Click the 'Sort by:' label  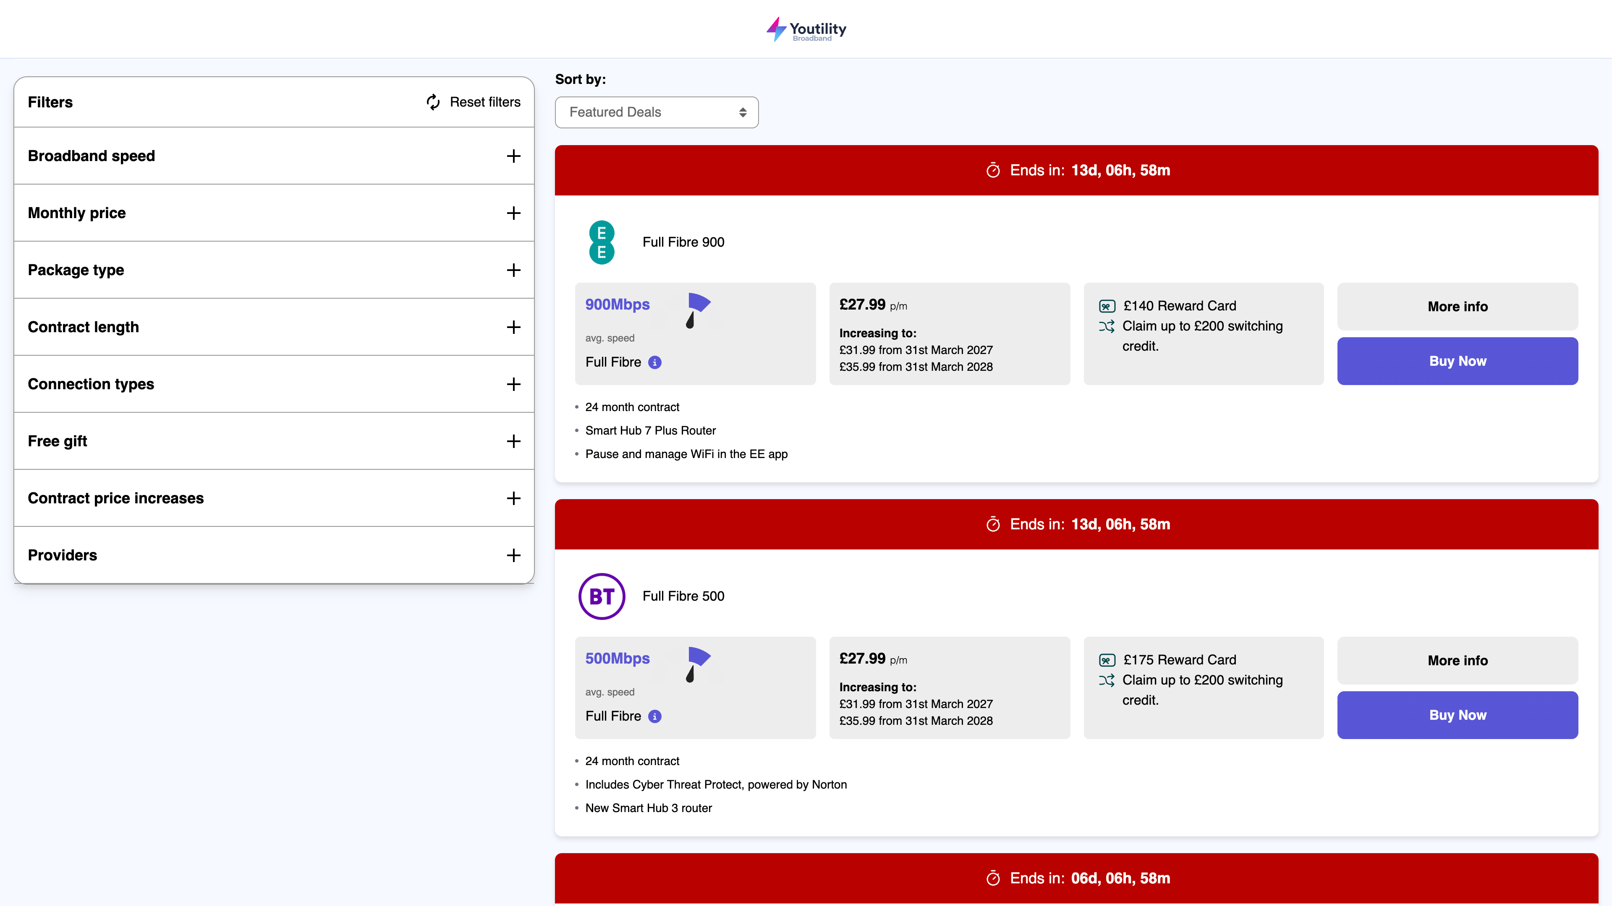580,79
